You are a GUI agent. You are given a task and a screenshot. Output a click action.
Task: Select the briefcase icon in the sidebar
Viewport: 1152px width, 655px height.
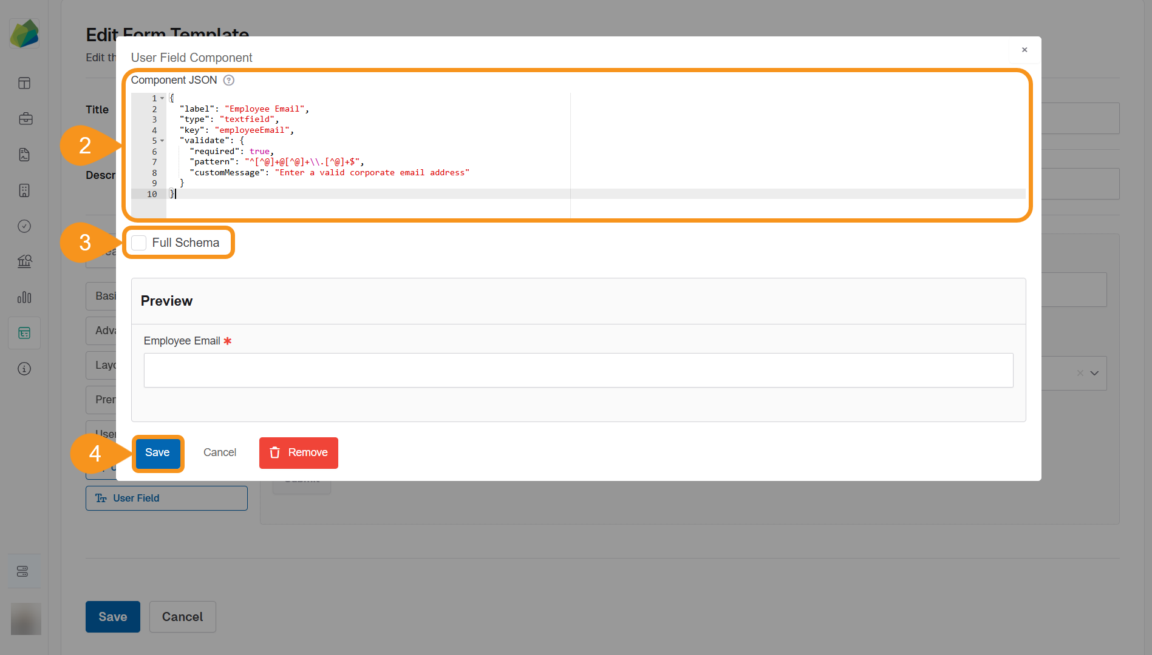point(25,119)
